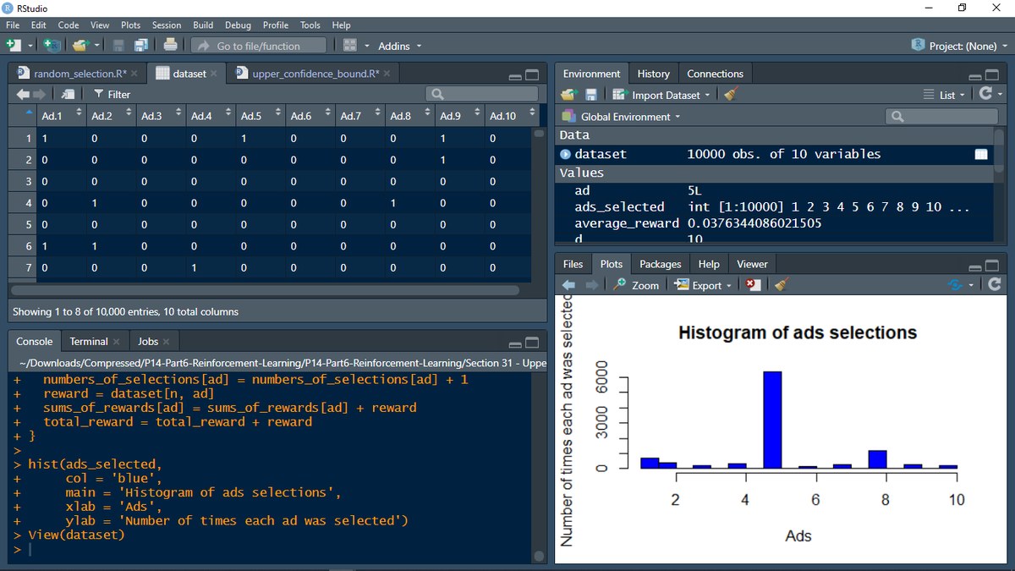Click the Print icon in main toolbar
This screenshot has height=571, width=1015.
pyautogui.click(x=171, y=46)
